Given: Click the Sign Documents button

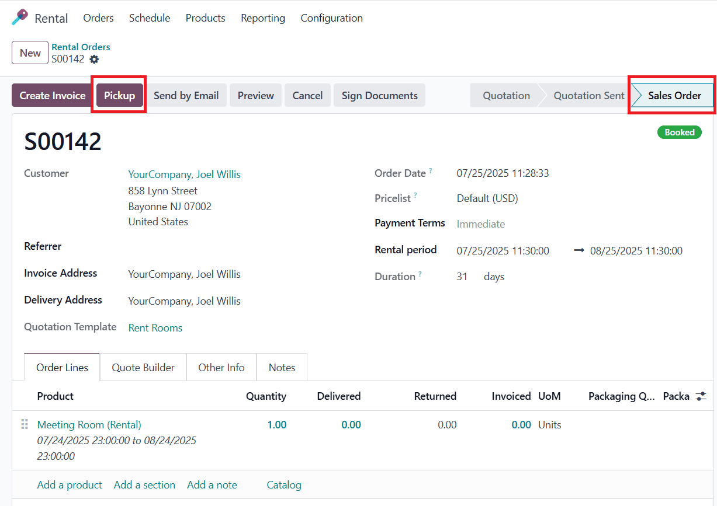Looking at the screenshot, I should (379, 96).
